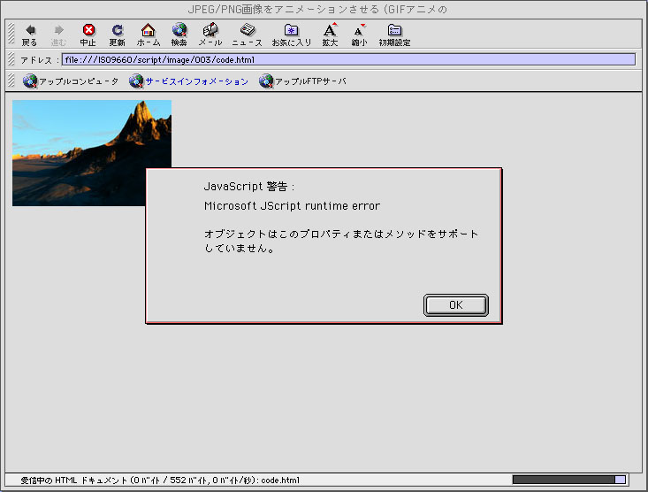Click the address field with code.html URL
648x492 pixels.
348,59
